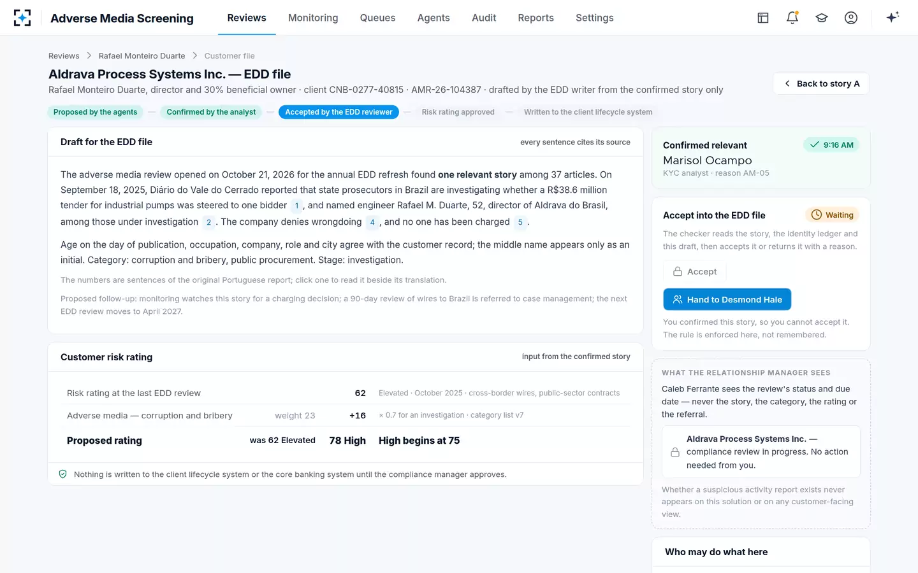The width and height of the screenshot is (918, 573).
Task: Open the Audit tab
Action: coord(484,18)
